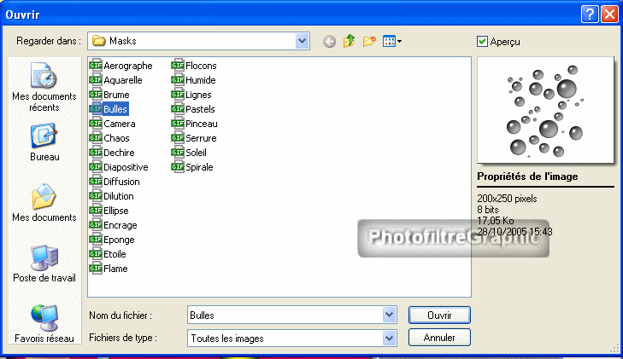
Task: Choose the Flocons mask file
Action: click(201, 66)
